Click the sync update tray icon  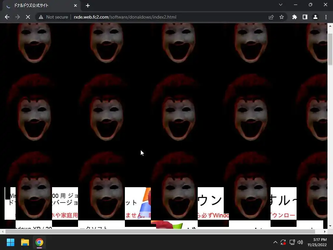[283, 242]
